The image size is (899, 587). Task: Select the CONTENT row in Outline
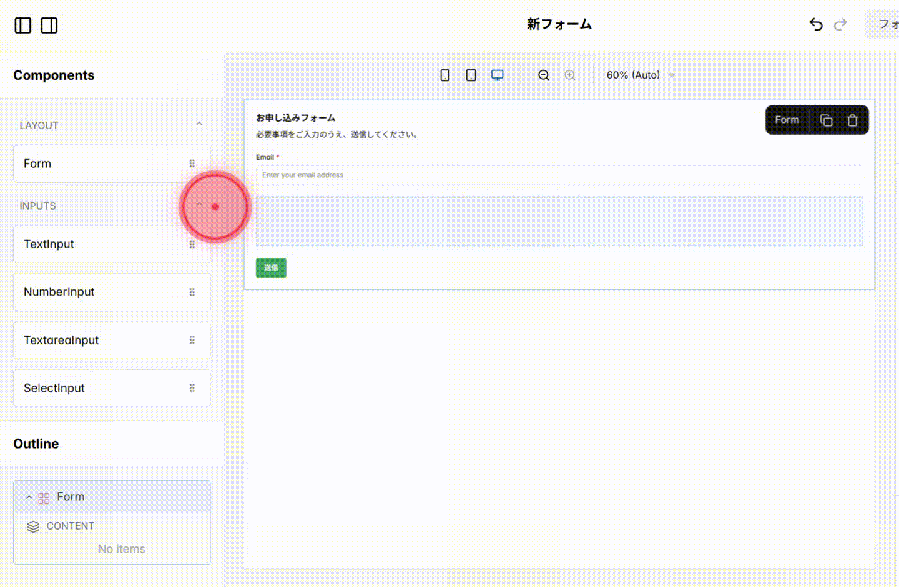tap(71, 526)
